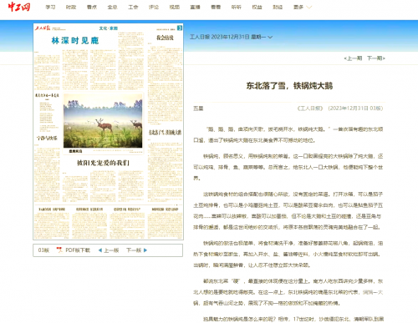Open the 直播 navigation item

tap(195, 8)
